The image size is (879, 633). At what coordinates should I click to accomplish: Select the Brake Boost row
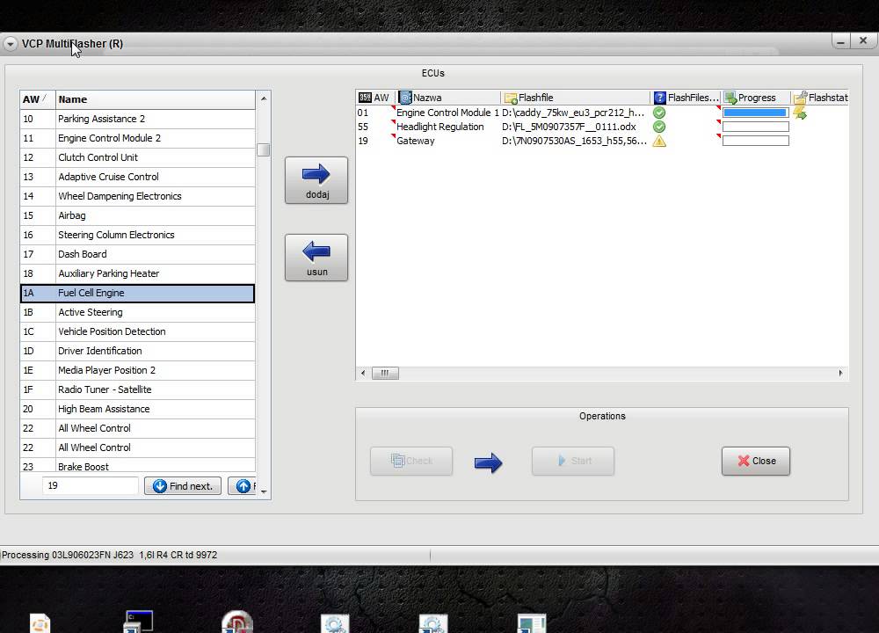tap(138, 466)
